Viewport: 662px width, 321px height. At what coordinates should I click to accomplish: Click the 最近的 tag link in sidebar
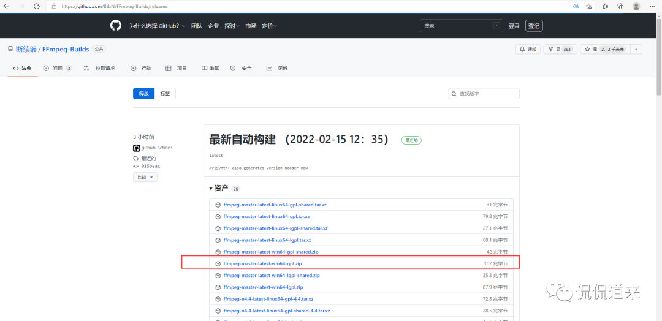[x=148, y=159]
